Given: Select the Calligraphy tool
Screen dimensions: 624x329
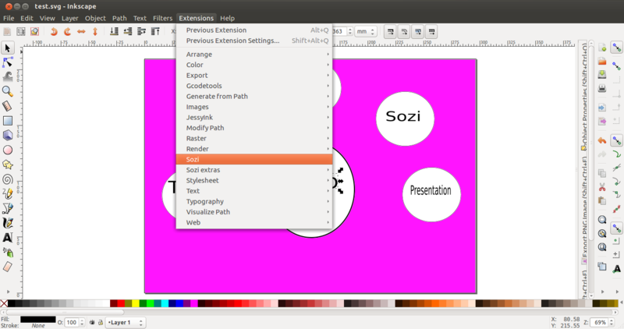Looking at the screenshot, I should pos(8,223).
